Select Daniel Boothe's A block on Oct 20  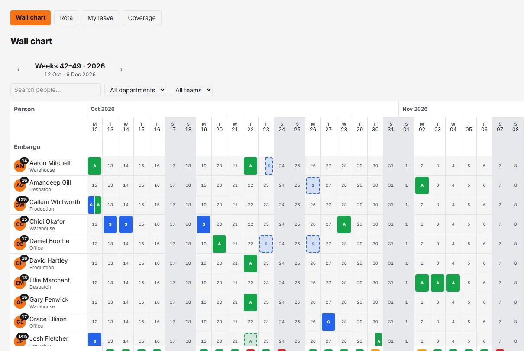(x=220, y=244)
